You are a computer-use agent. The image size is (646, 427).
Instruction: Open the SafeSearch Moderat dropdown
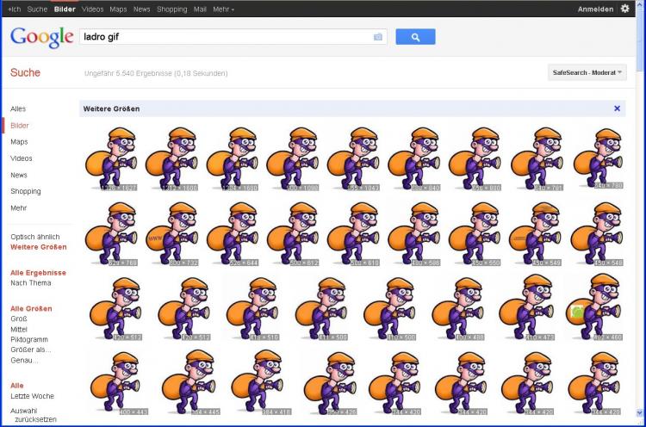coord(587,73)
